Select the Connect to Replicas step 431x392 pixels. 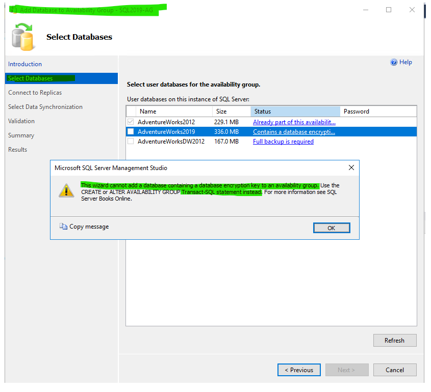coord(35,92)
